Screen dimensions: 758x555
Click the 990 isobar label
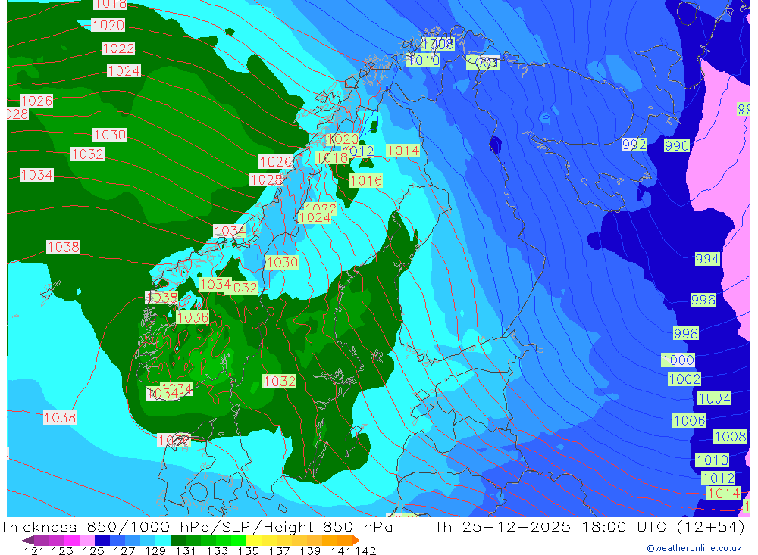click(676, 145)
